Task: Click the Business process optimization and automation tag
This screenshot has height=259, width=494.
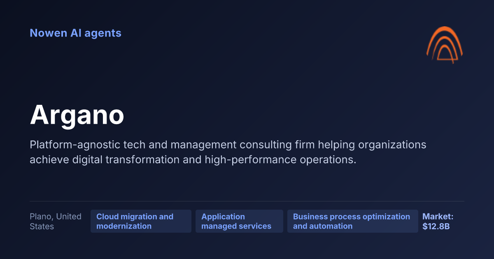Action: [353, 221]
